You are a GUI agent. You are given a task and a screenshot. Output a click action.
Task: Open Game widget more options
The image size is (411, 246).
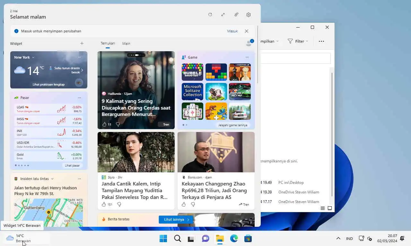(247, 57)
